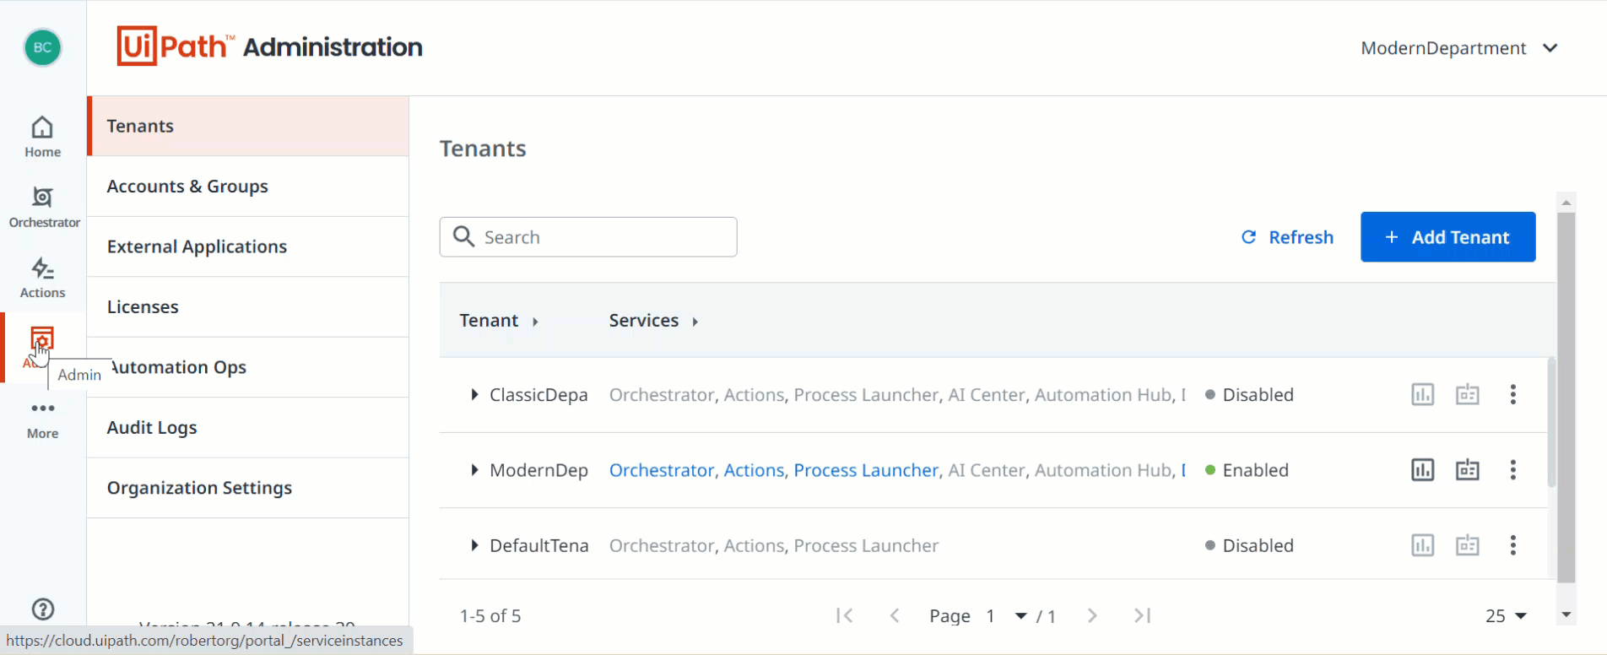Open ModernDep Process Launcher link
The image size is (1607, 655).
(866, 470)
